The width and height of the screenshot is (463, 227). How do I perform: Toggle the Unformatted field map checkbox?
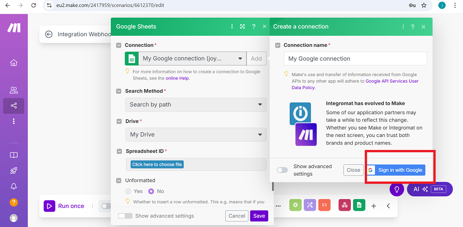point(119,180)
